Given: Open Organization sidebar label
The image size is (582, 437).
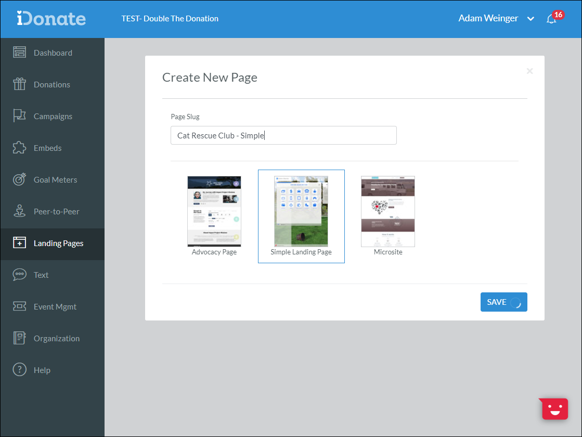Looking at the screenshot, I should (56, 338).
